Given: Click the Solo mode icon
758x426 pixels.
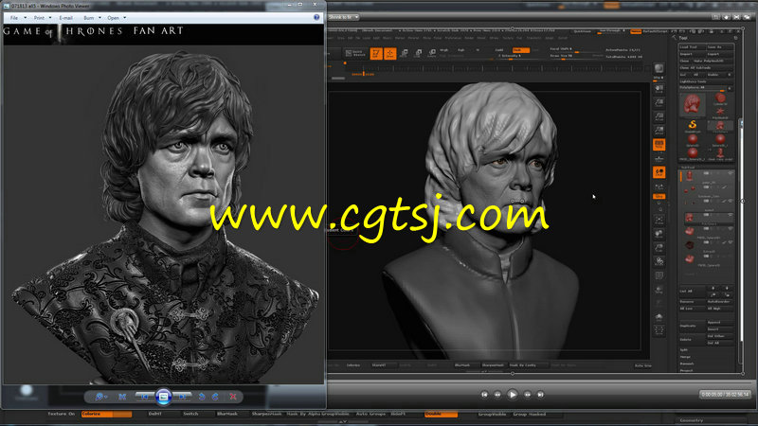Looking at the screenshot, I should click(x=659, y=330).
